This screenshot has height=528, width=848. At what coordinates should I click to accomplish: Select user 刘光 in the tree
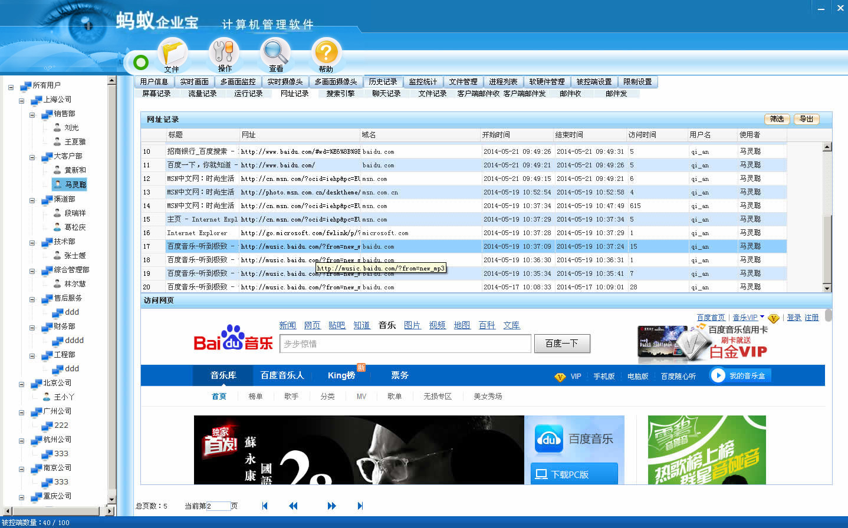point(71,128)
